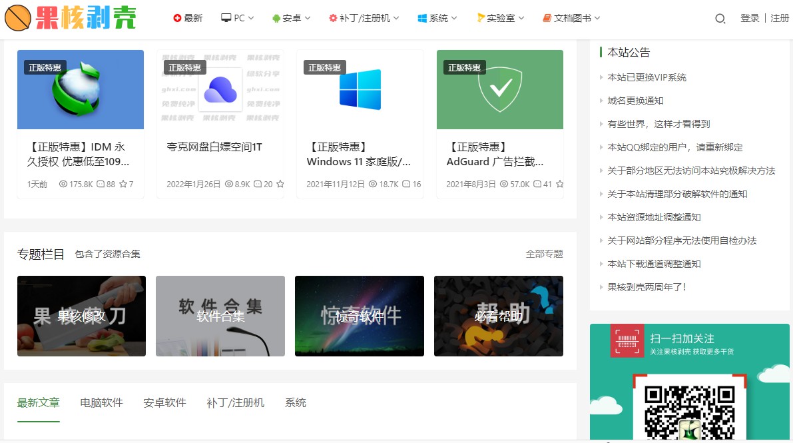
Task: Open the 果核修改 topic tile
Action: [81, 316]
